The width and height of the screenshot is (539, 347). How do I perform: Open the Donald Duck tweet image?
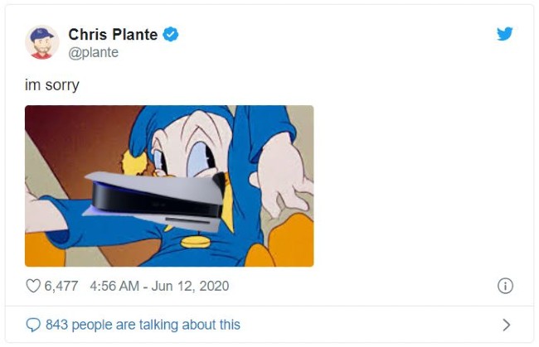click(169, 186)
